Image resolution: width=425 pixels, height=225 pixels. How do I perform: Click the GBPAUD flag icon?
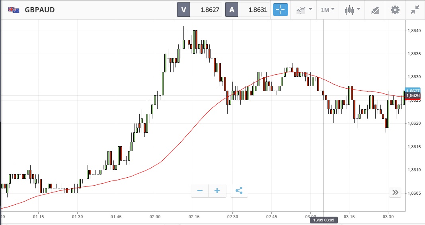(14, 10)
